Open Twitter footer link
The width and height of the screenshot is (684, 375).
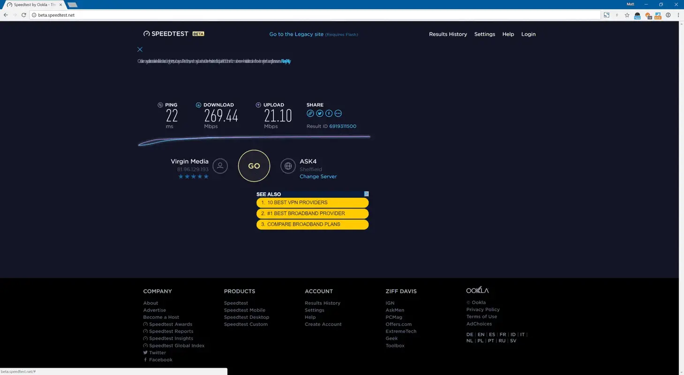point(155,352)
